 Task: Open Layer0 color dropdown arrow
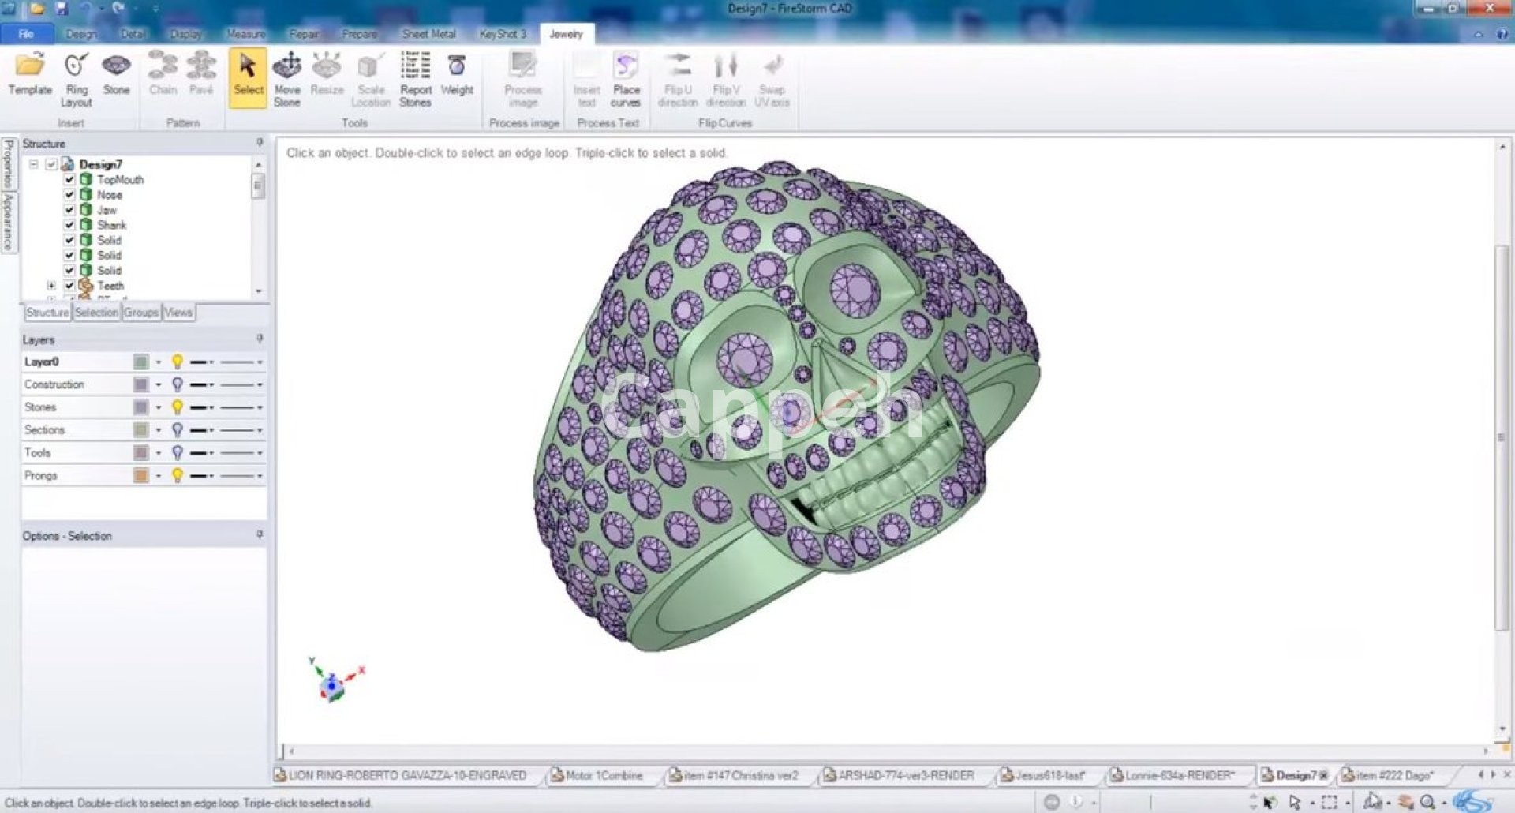159,362
